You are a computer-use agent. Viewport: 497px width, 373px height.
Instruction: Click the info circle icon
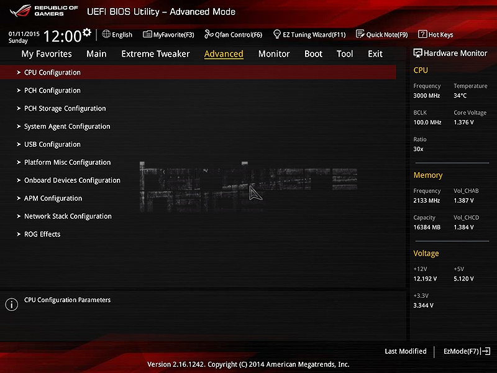(x=12, y=305)
